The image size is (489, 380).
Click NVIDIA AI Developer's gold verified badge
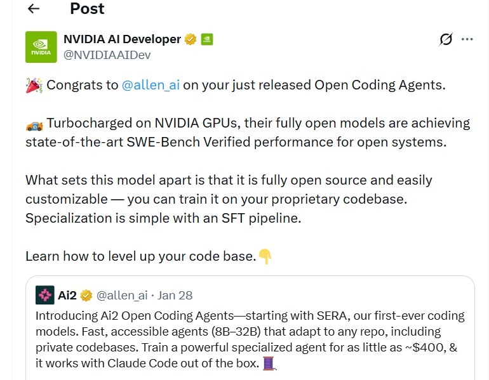pyautogui.click(x=190, y=39)
